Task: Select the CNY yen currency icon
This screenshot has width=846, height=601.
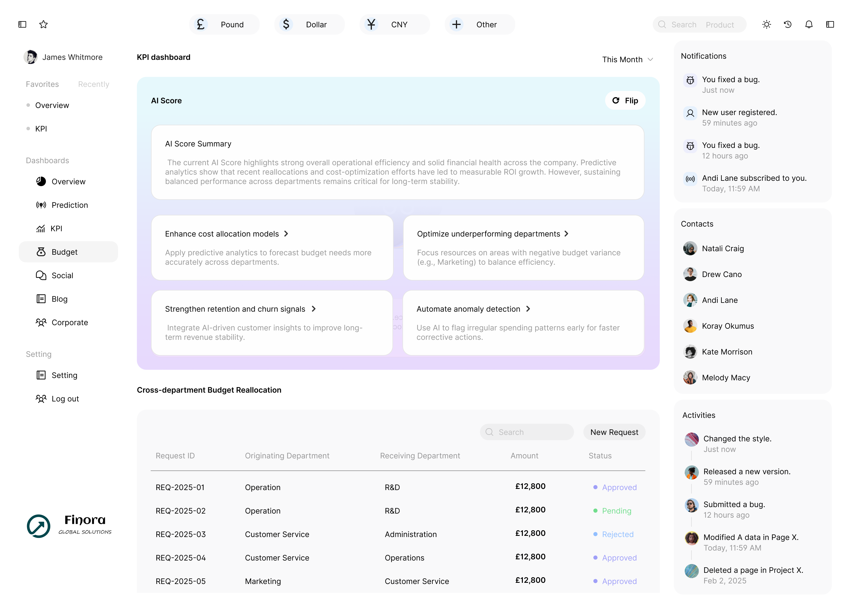Action: [371, 24]
